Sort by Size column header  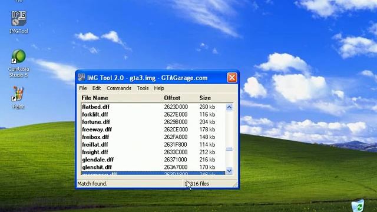(205, 98)
